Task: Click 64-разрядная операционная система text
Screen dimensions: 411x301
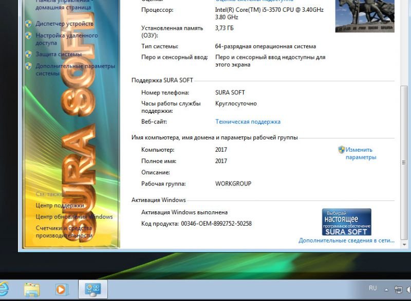Action: point(266,47)
